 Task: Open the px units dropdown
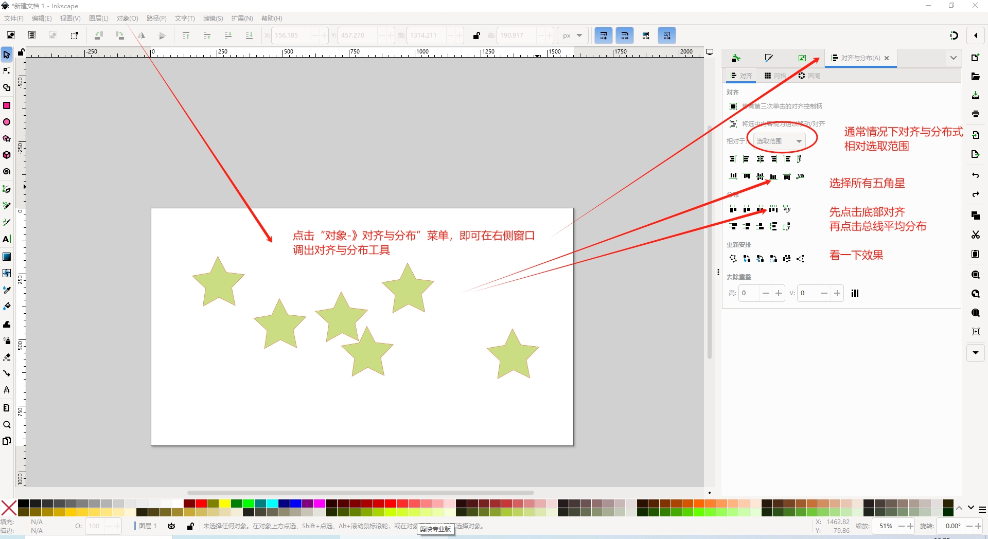coord(572,35)
